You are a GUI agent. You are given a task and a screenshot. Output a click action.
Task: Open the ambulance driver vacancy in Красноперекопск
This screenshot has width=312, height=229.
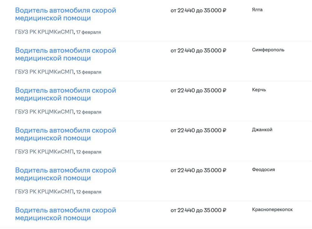pyautogui.click(x=66, y=214)
